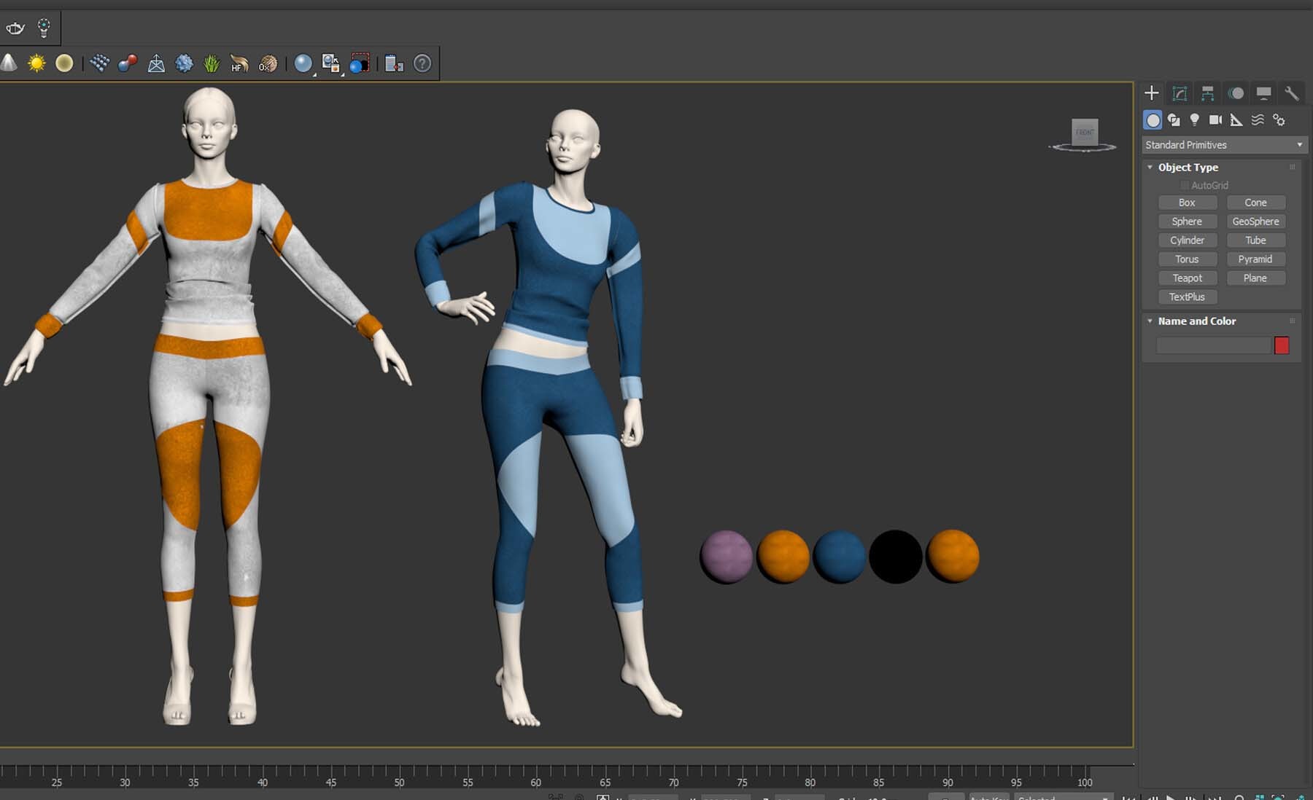
Task: Click the green grass icon
Action: [x=212, y=63]
